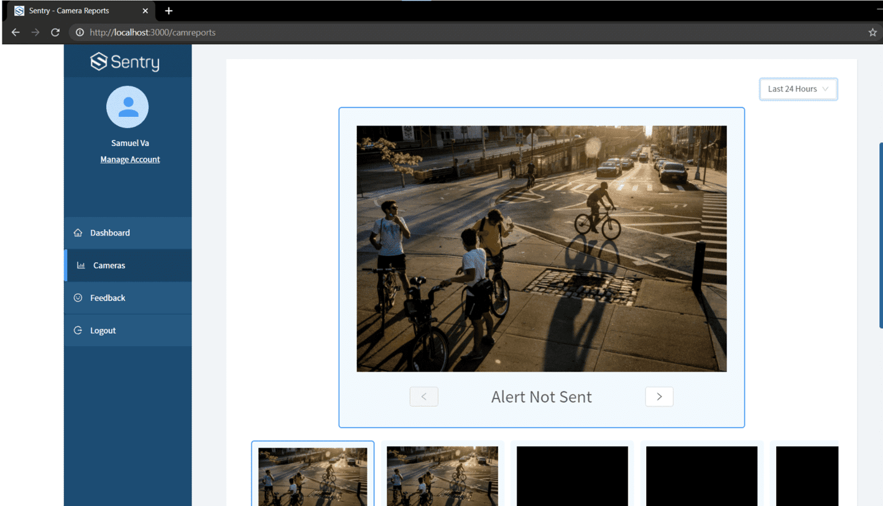Select the Logout menu item

(x=103, y=331)
